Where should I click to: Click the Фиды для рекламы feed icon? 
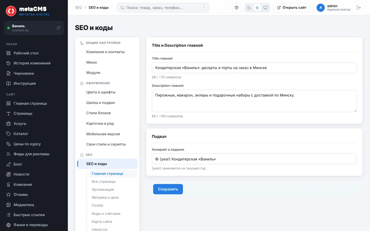pyautogui.click(x=8, y=154)
